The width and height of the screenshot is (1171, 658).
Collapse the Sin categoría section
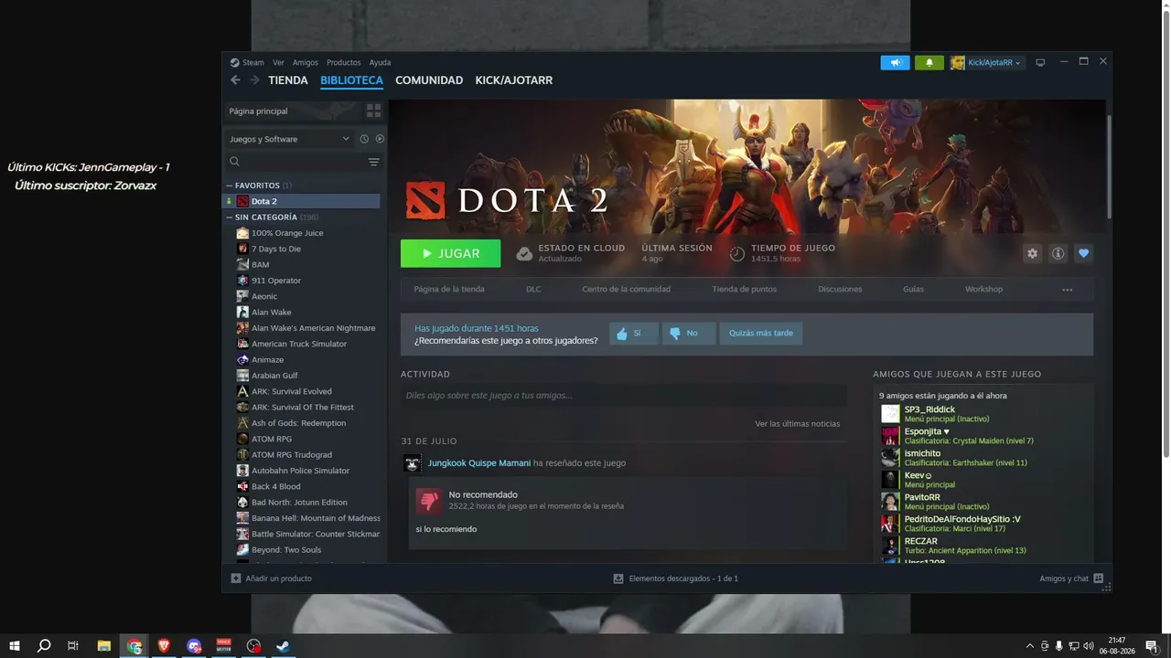pyautogui.click(x=230, y=218)
